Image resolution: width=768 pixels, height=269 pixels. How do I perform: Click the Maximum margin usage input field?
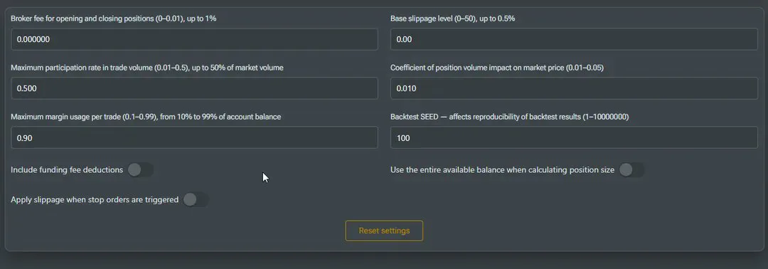click(x=194, y=137)
